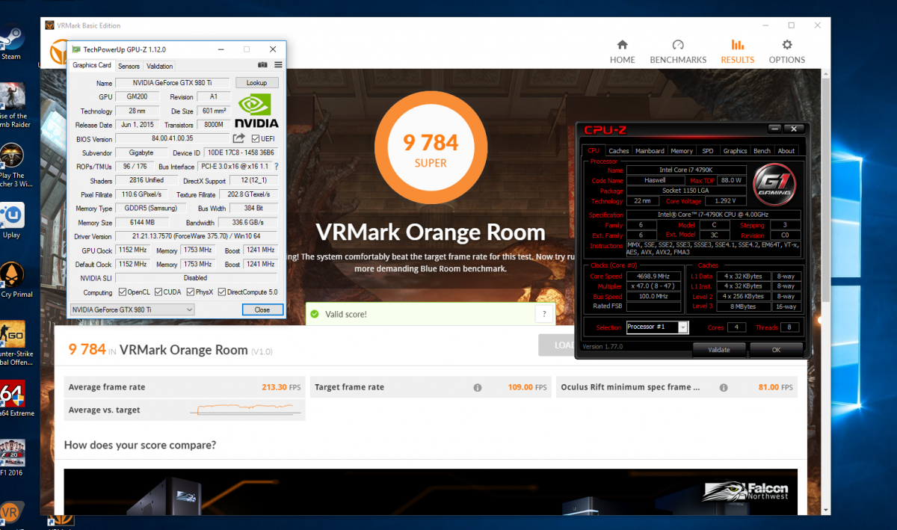
Task: Click the Intel Core i7 4790K name field
Action: pos(685,170)
